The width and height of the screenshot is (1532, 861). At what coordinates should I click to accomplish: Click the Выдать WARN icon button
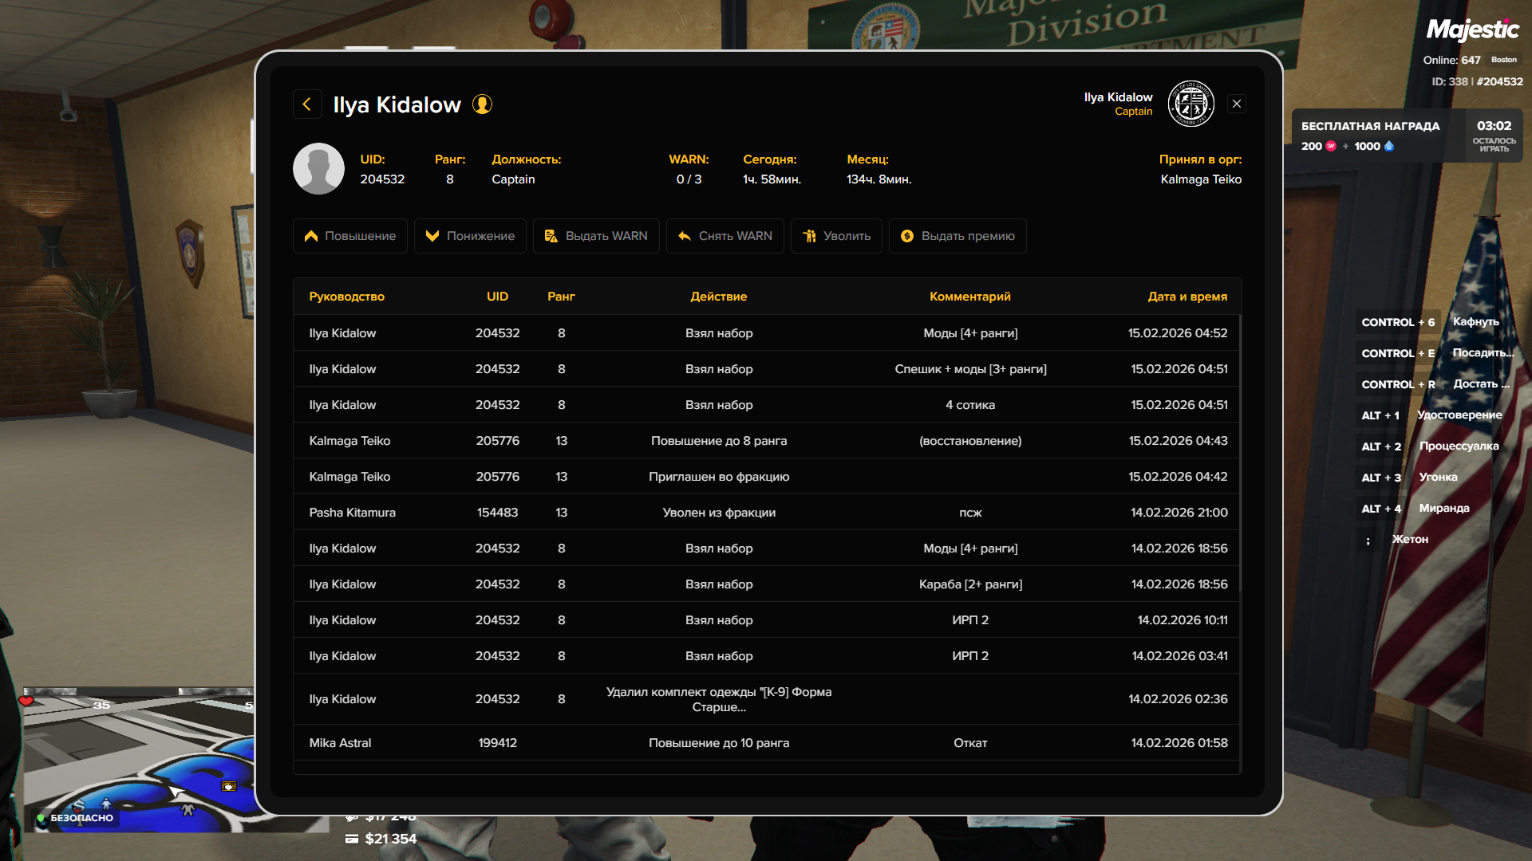coord(551,236)
